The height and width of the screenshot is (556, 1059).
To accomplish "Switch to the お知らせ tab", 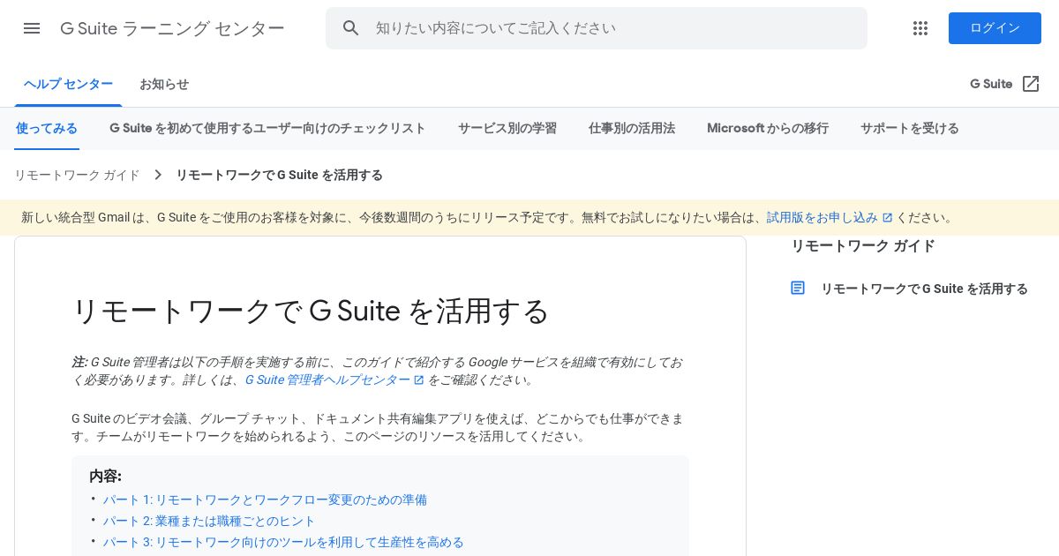I will click(164, 85).
